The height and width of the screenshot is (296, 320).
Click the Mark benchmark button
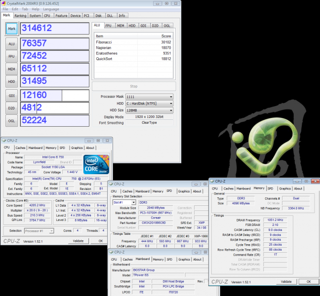pyautogui.click(x=12, y=29)
